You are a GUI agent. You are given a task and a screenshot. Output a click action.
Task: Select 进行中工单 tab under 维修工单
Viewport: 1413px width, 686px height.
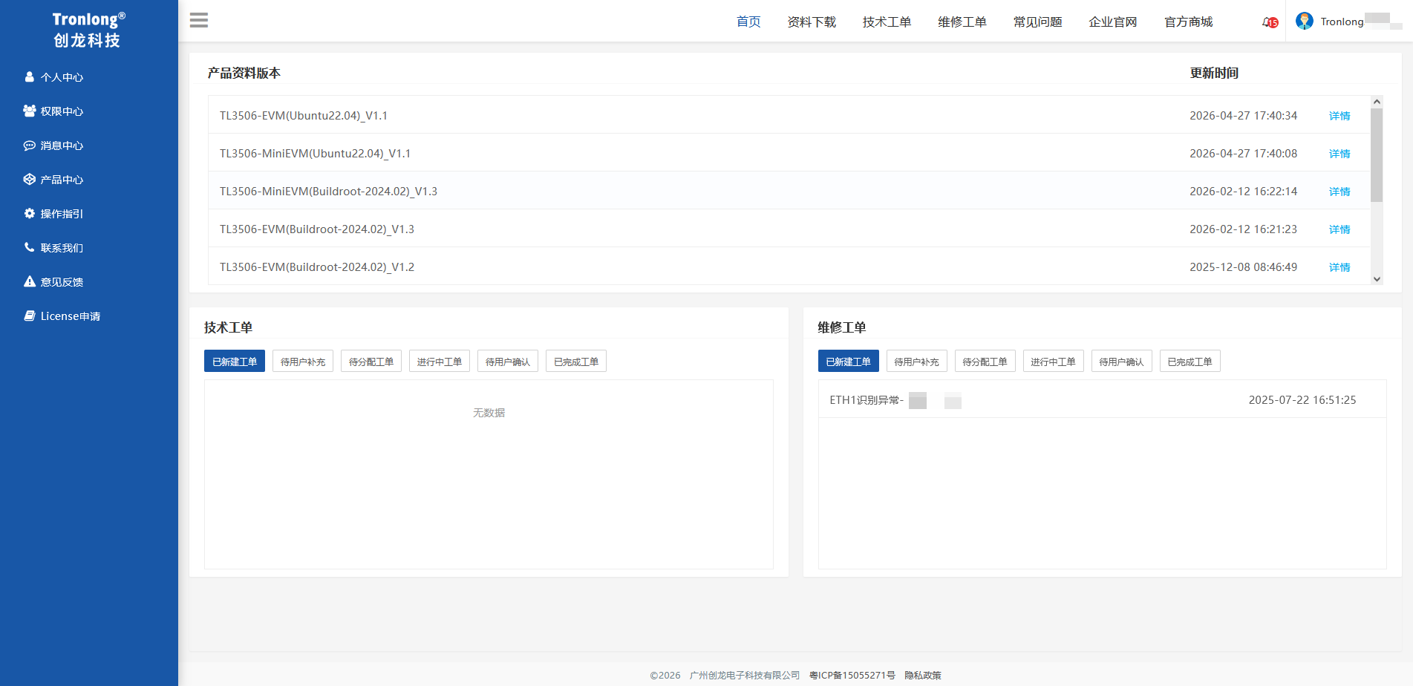pyautogui.click(x=1054, y=362)
